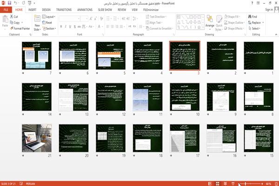Click the spell check icon in status bar
Image resolution: width=279 pixels, height=186 pixels.
[21, 184]
